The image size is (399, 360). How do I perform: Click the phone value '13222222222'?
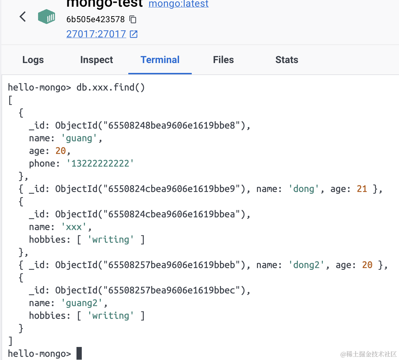point(100,163)
